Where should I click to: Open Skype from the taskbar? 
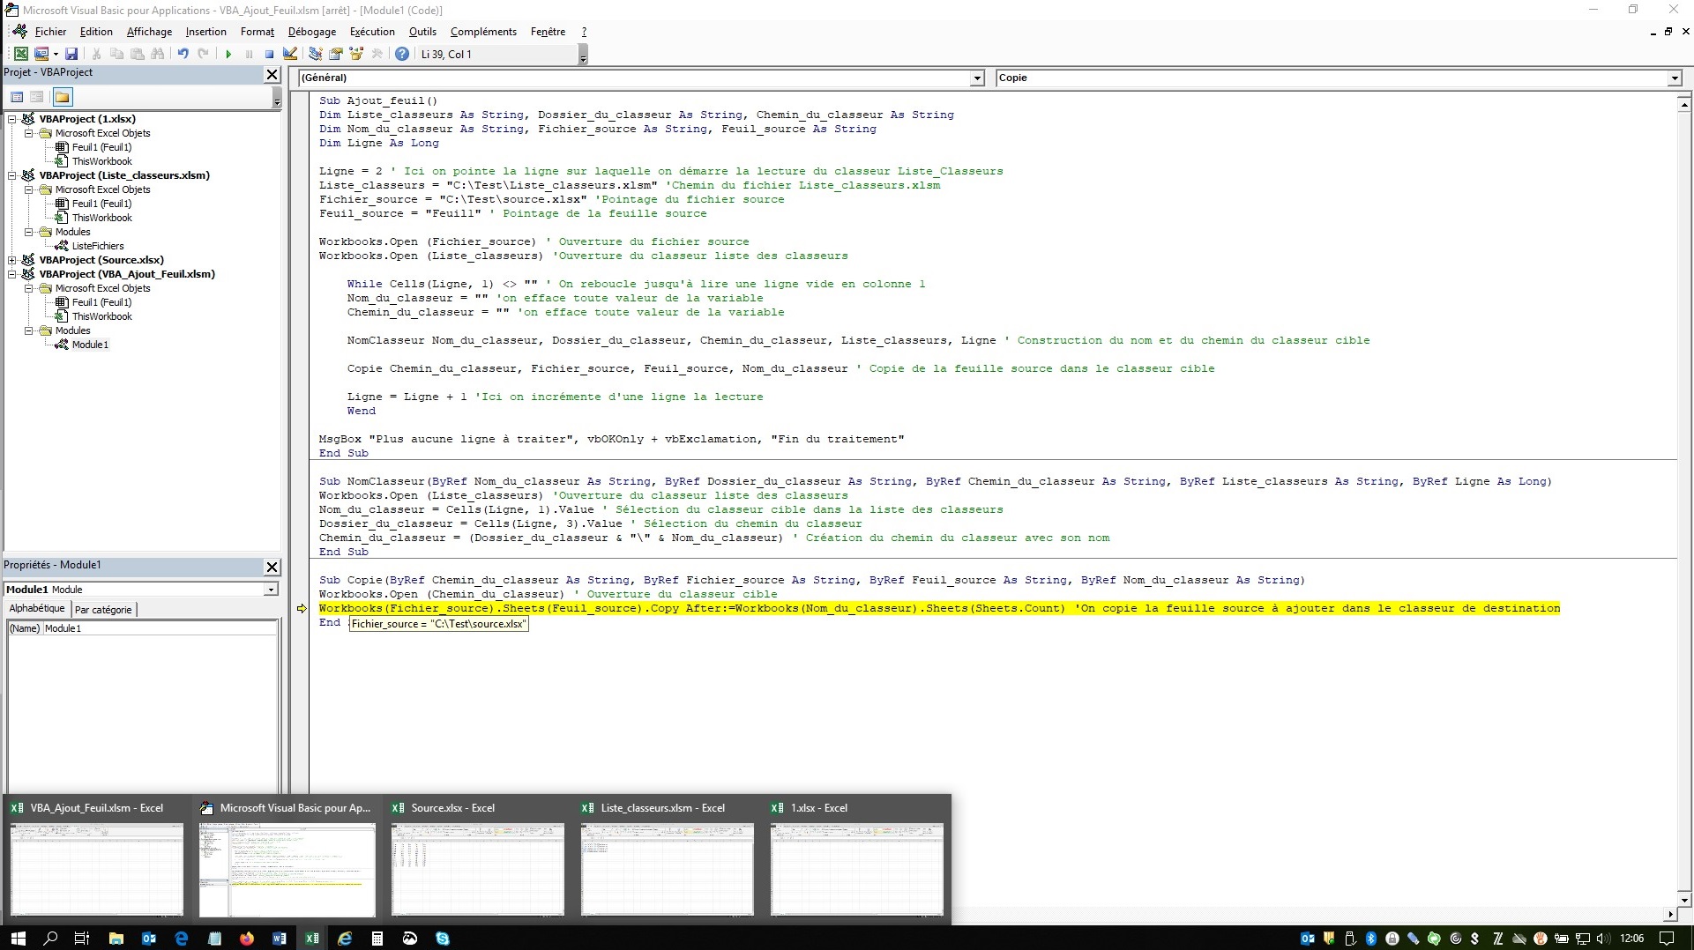click(x=443, y=939)
